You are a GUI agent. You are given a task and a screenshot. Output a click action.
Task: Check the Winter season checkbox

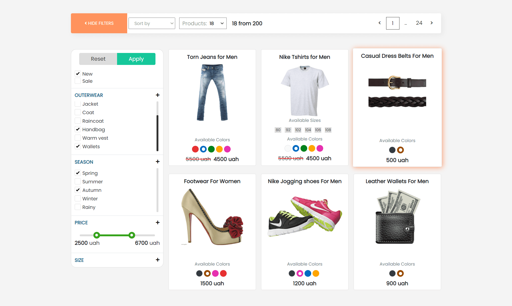click(78, 198)
